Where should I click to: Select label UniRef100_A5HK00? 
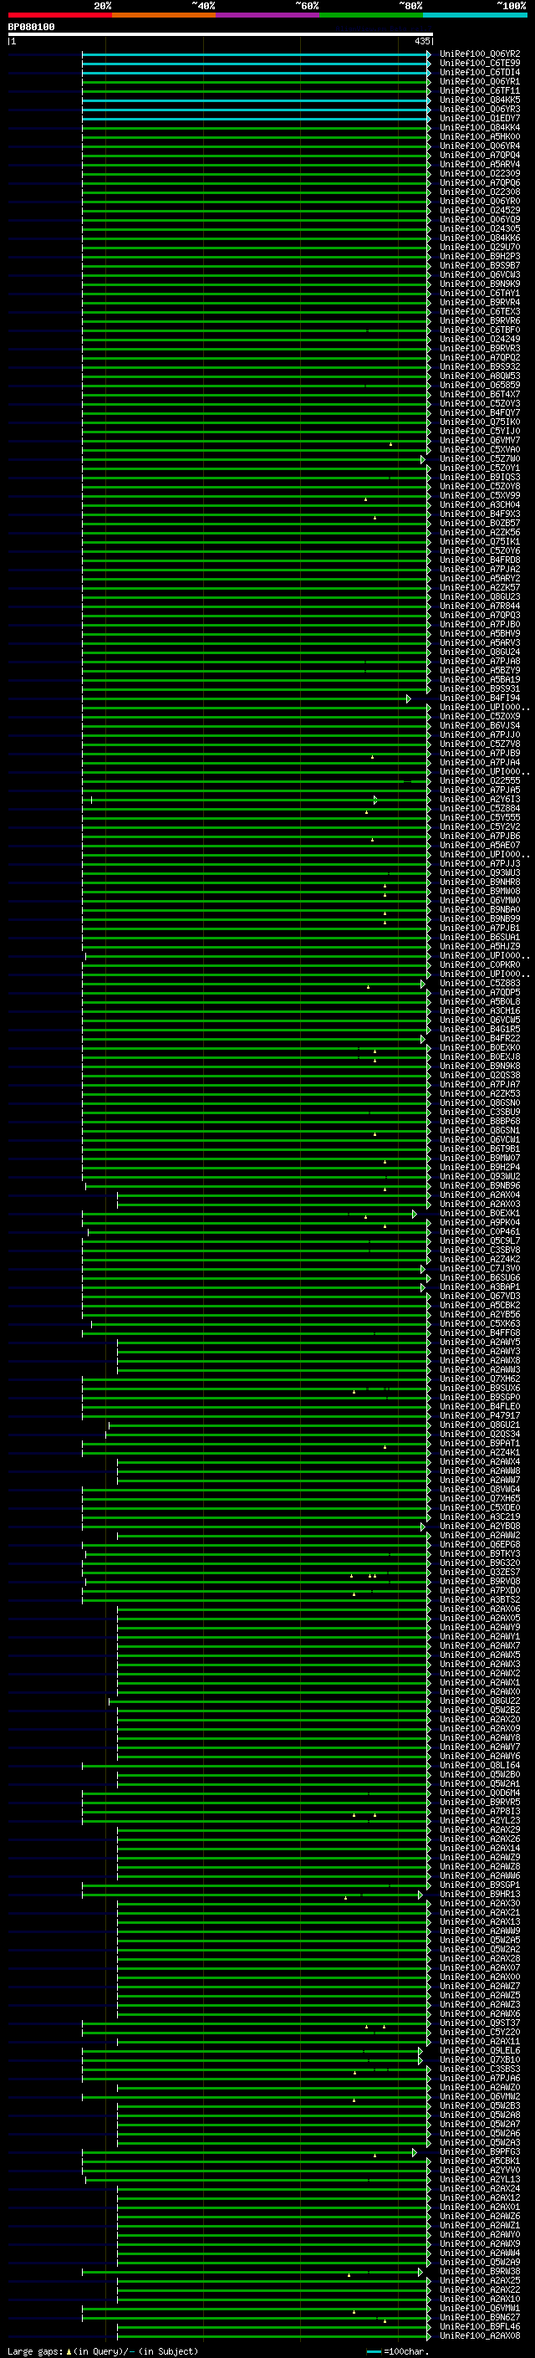pyautogui.click(x=479, y=136)
